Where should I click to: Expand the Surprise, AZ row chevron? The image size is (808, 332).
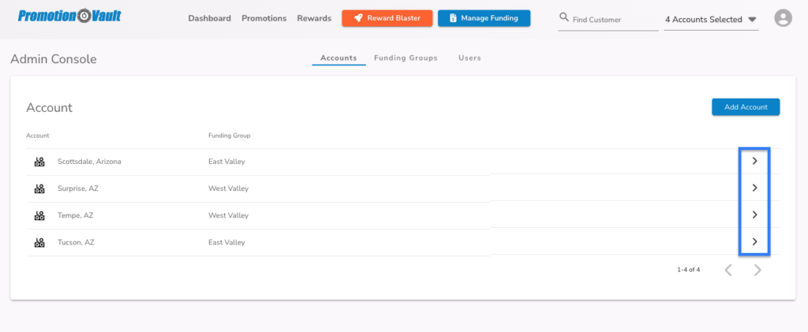(755, 188)
